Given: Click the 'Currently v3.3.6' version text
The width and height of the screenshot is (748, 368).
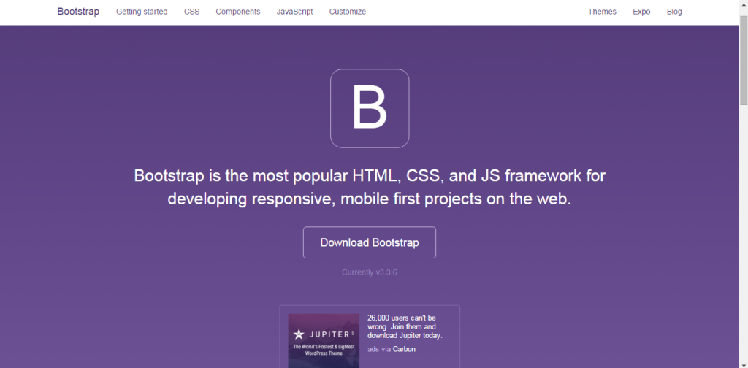Looking at the screenshot, I should click(x=370, y=272).
